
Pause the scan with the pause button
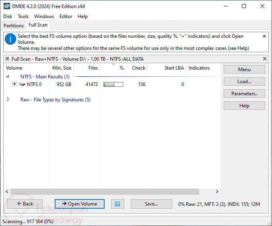(117, 204)
